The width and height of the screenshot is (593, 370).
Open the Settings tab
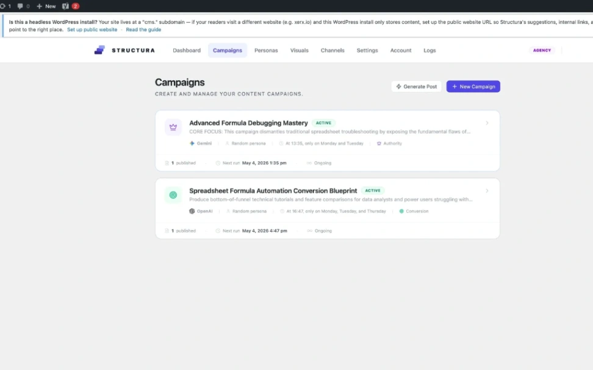click(x=367, y=50)
